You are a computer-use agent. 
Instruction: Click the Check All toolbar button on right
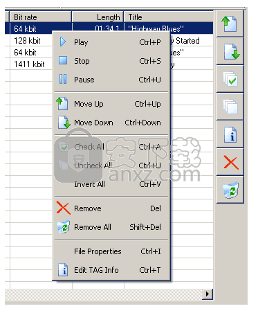(x=230, y=79)
